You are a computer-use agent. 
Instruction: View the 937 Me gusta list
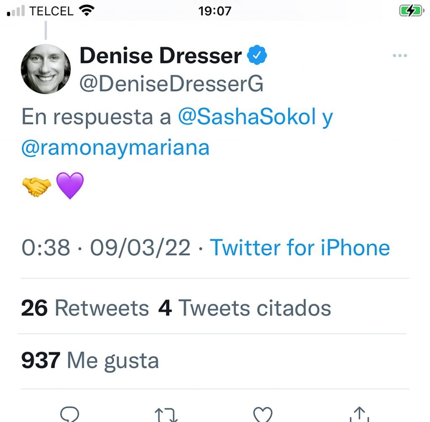[90, 361]
